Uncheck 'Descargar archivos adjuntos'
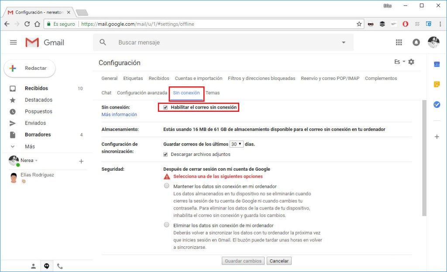Viewport: 447px width, 272px height. [x=165, y=154]
